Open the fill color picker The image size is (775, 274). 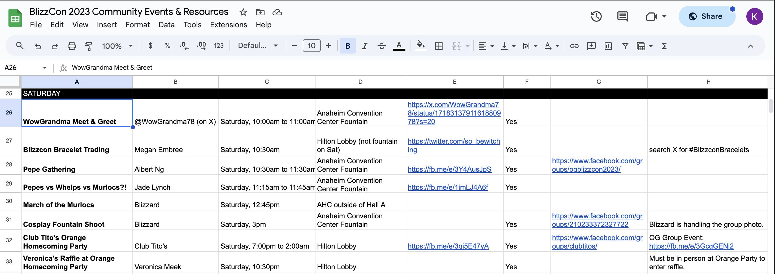[421, 46]
